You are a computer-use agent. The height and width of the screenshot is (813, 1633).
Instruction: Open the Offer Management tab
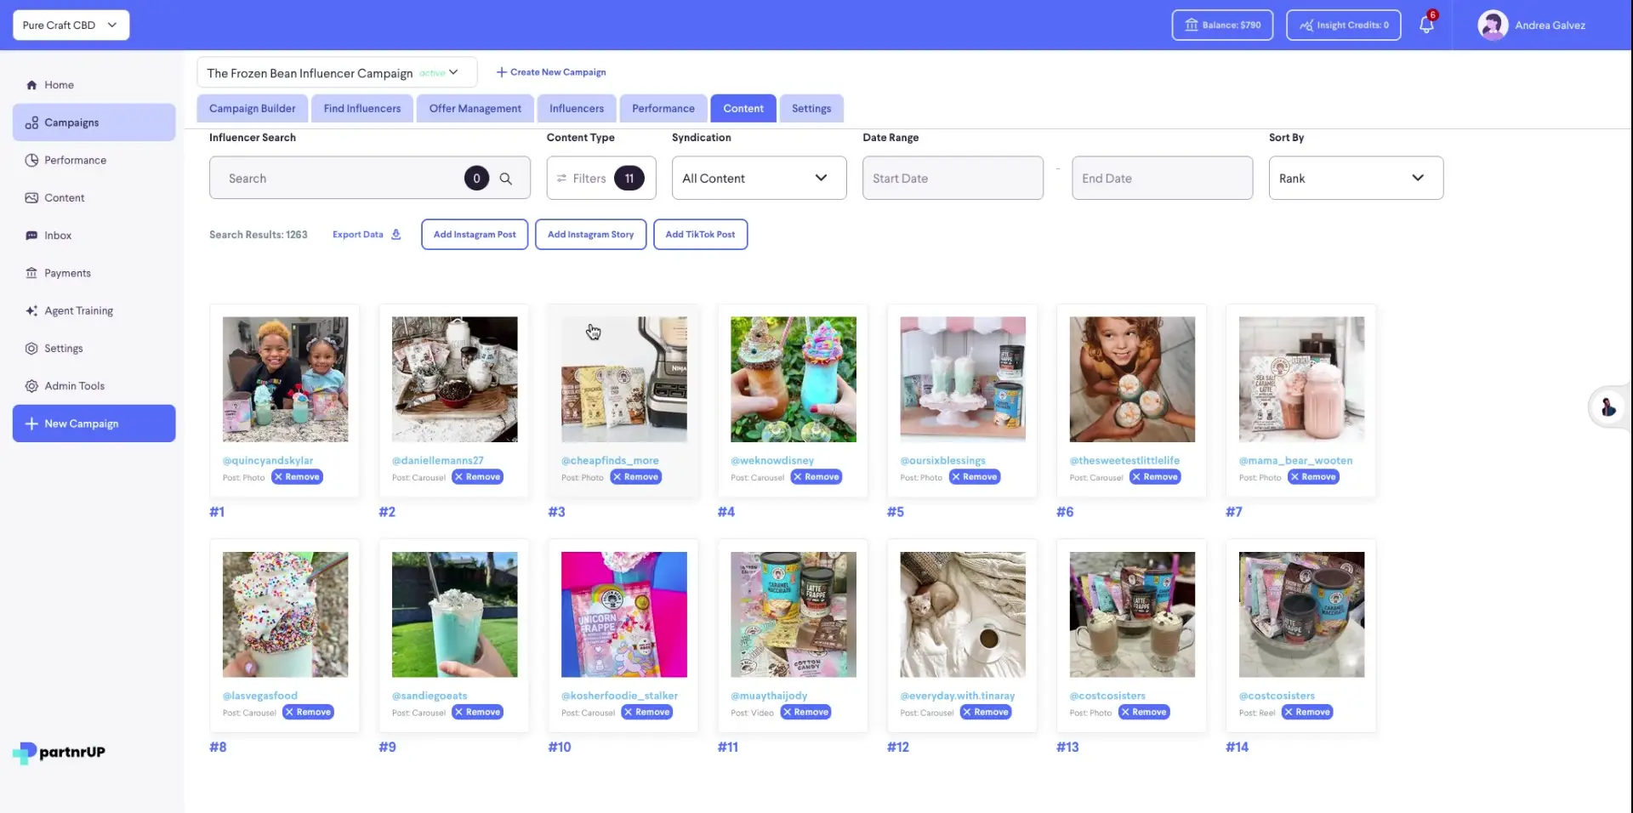(x=475, y=108)
